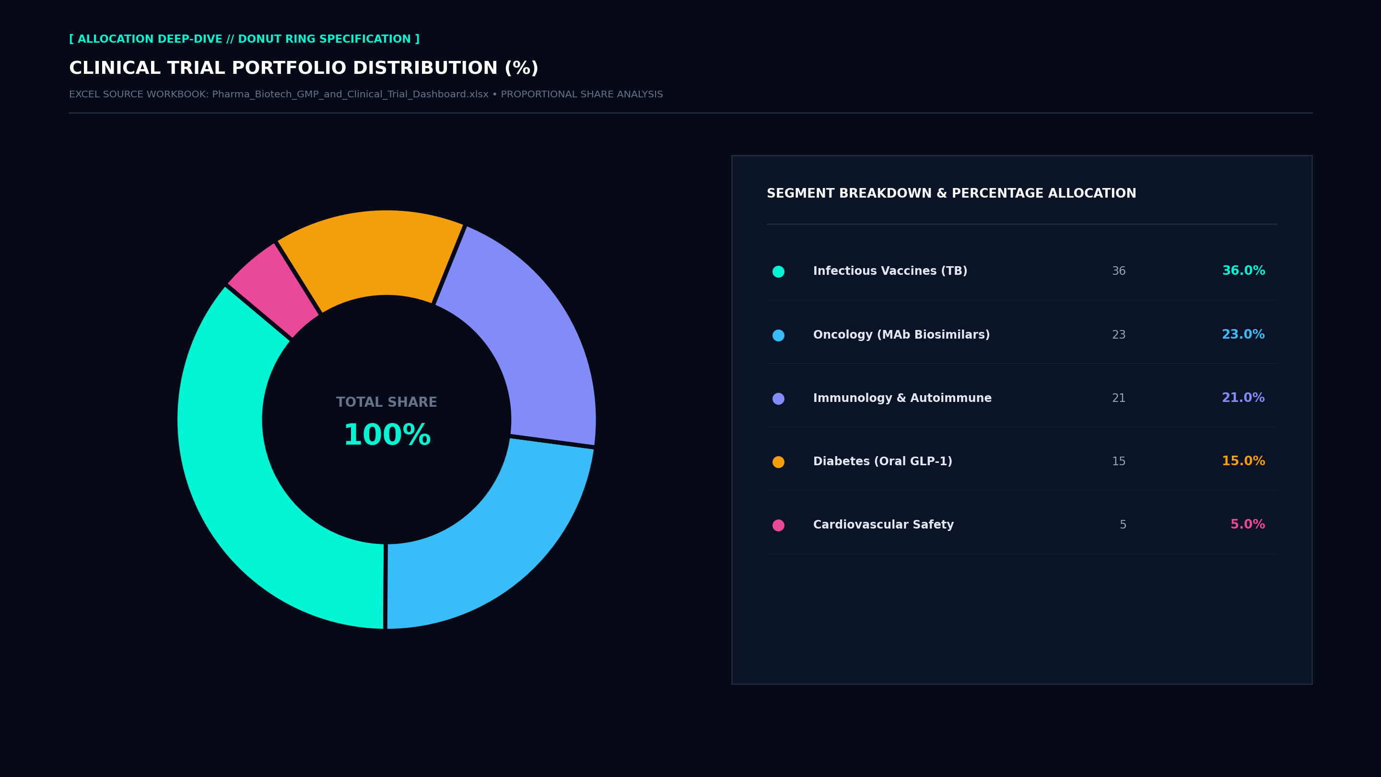Click 'CLINICAL TRIAL PORTFOLIO DISTRIBUTION (%)' title

(304, 69)
